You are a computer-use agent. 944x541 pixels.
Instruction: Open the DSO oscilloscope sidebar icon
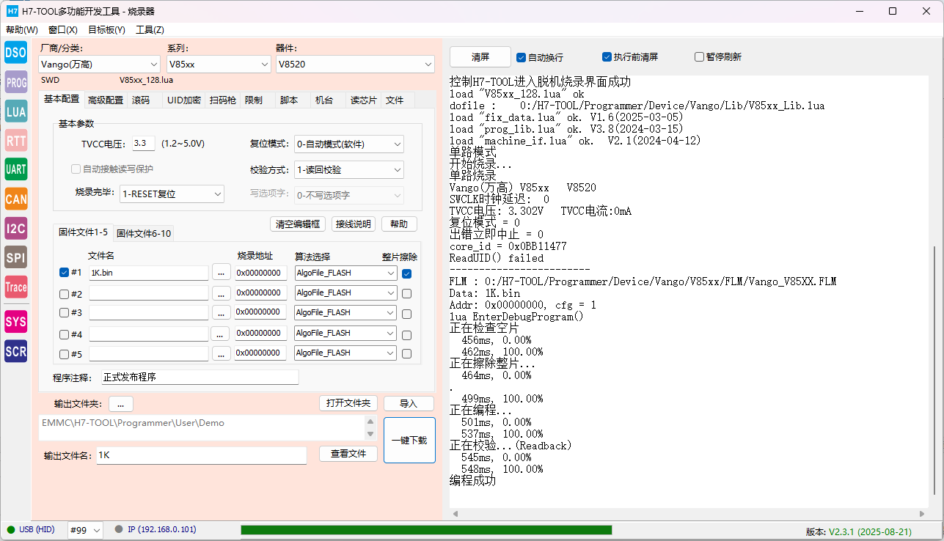15,52
